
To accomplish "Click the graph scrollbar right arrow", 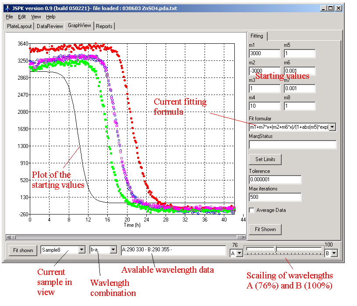I will coord(244,237).
